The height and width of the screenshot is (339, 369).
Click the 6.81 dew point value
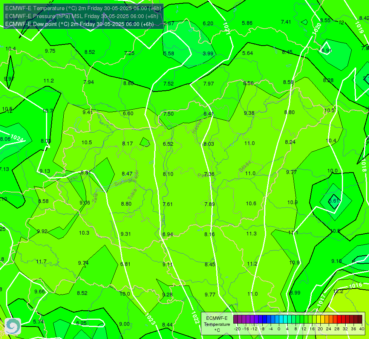click(125, 264)
